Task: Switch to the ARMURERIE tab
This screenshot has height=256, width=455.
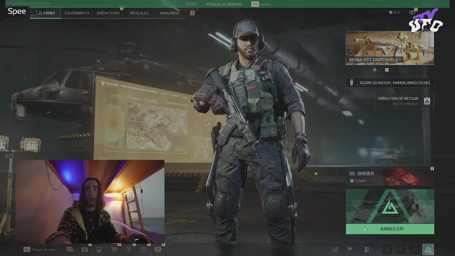Action: 170,13
